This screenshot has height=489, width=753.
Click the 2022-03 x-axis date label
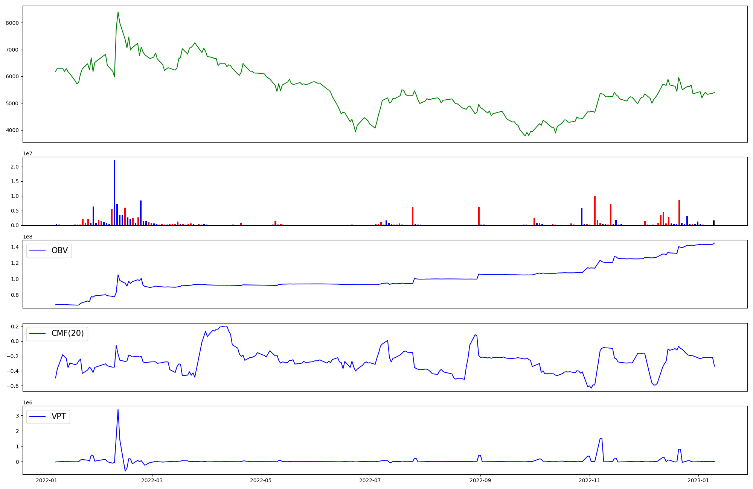152,480
